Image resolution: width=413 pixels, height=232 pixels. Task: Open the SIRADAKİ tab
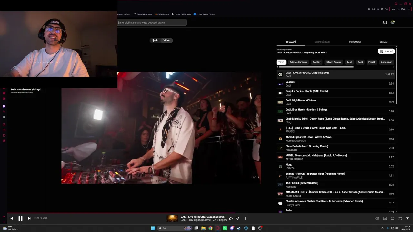tap(291, 42)
